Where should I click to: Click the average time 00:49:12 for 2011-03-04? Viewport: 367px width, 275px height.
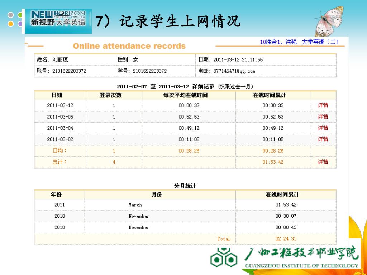coord(189,128)
